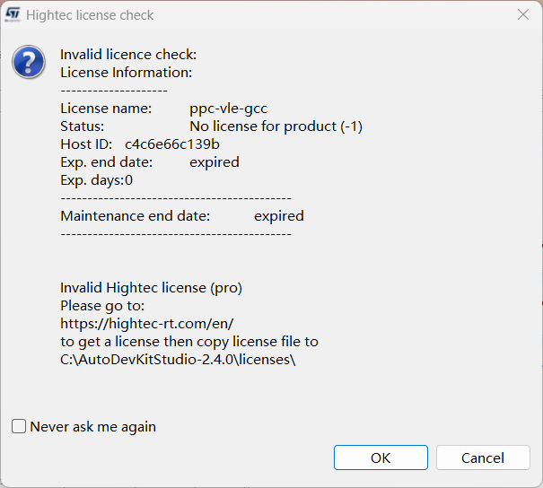Click the Cancel button

point(483,457)
